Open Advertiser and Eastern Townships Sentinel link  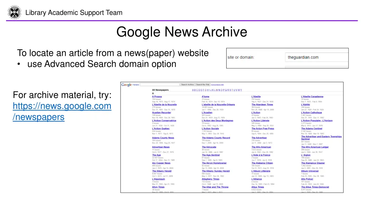(x=321, y=138)
